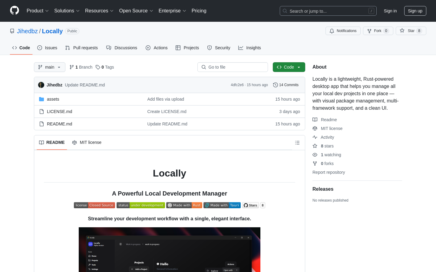Open the Update README.md commit message

point(85,85)
